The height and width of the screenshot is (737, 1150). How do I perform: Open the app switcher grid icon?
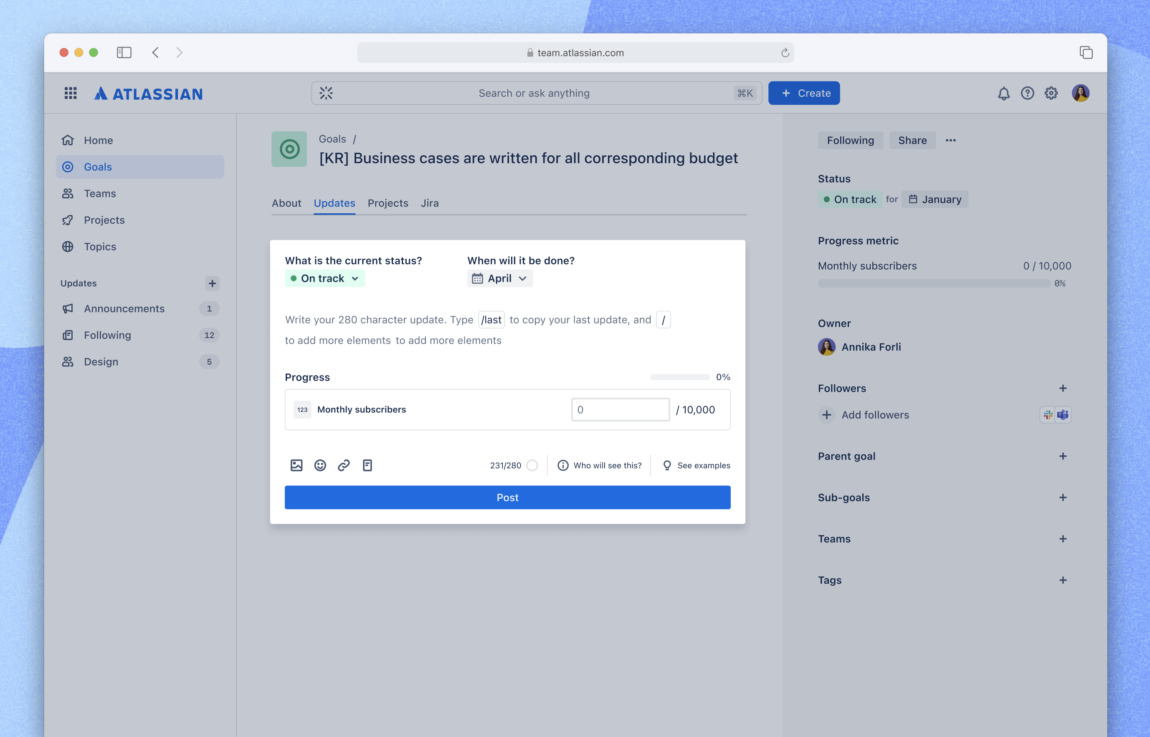[71, 93]
